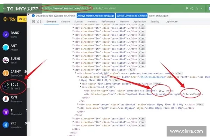Image resolution: width=210 pixels, height=140 pixels.
Task: Click the JasmyCoin label in sidebar
Action: [16, 76]
